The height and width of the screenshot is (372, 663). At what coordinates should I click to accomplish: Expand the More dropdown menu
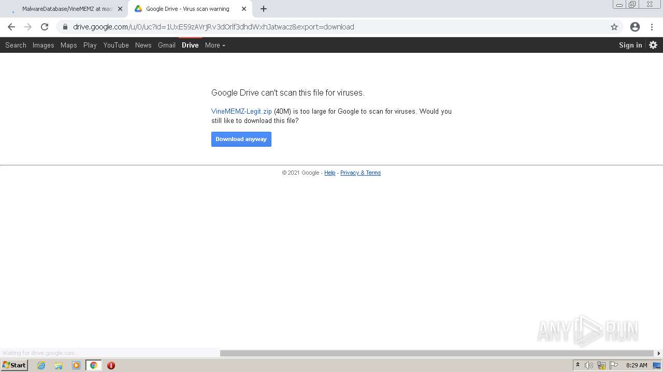(215, 45)
